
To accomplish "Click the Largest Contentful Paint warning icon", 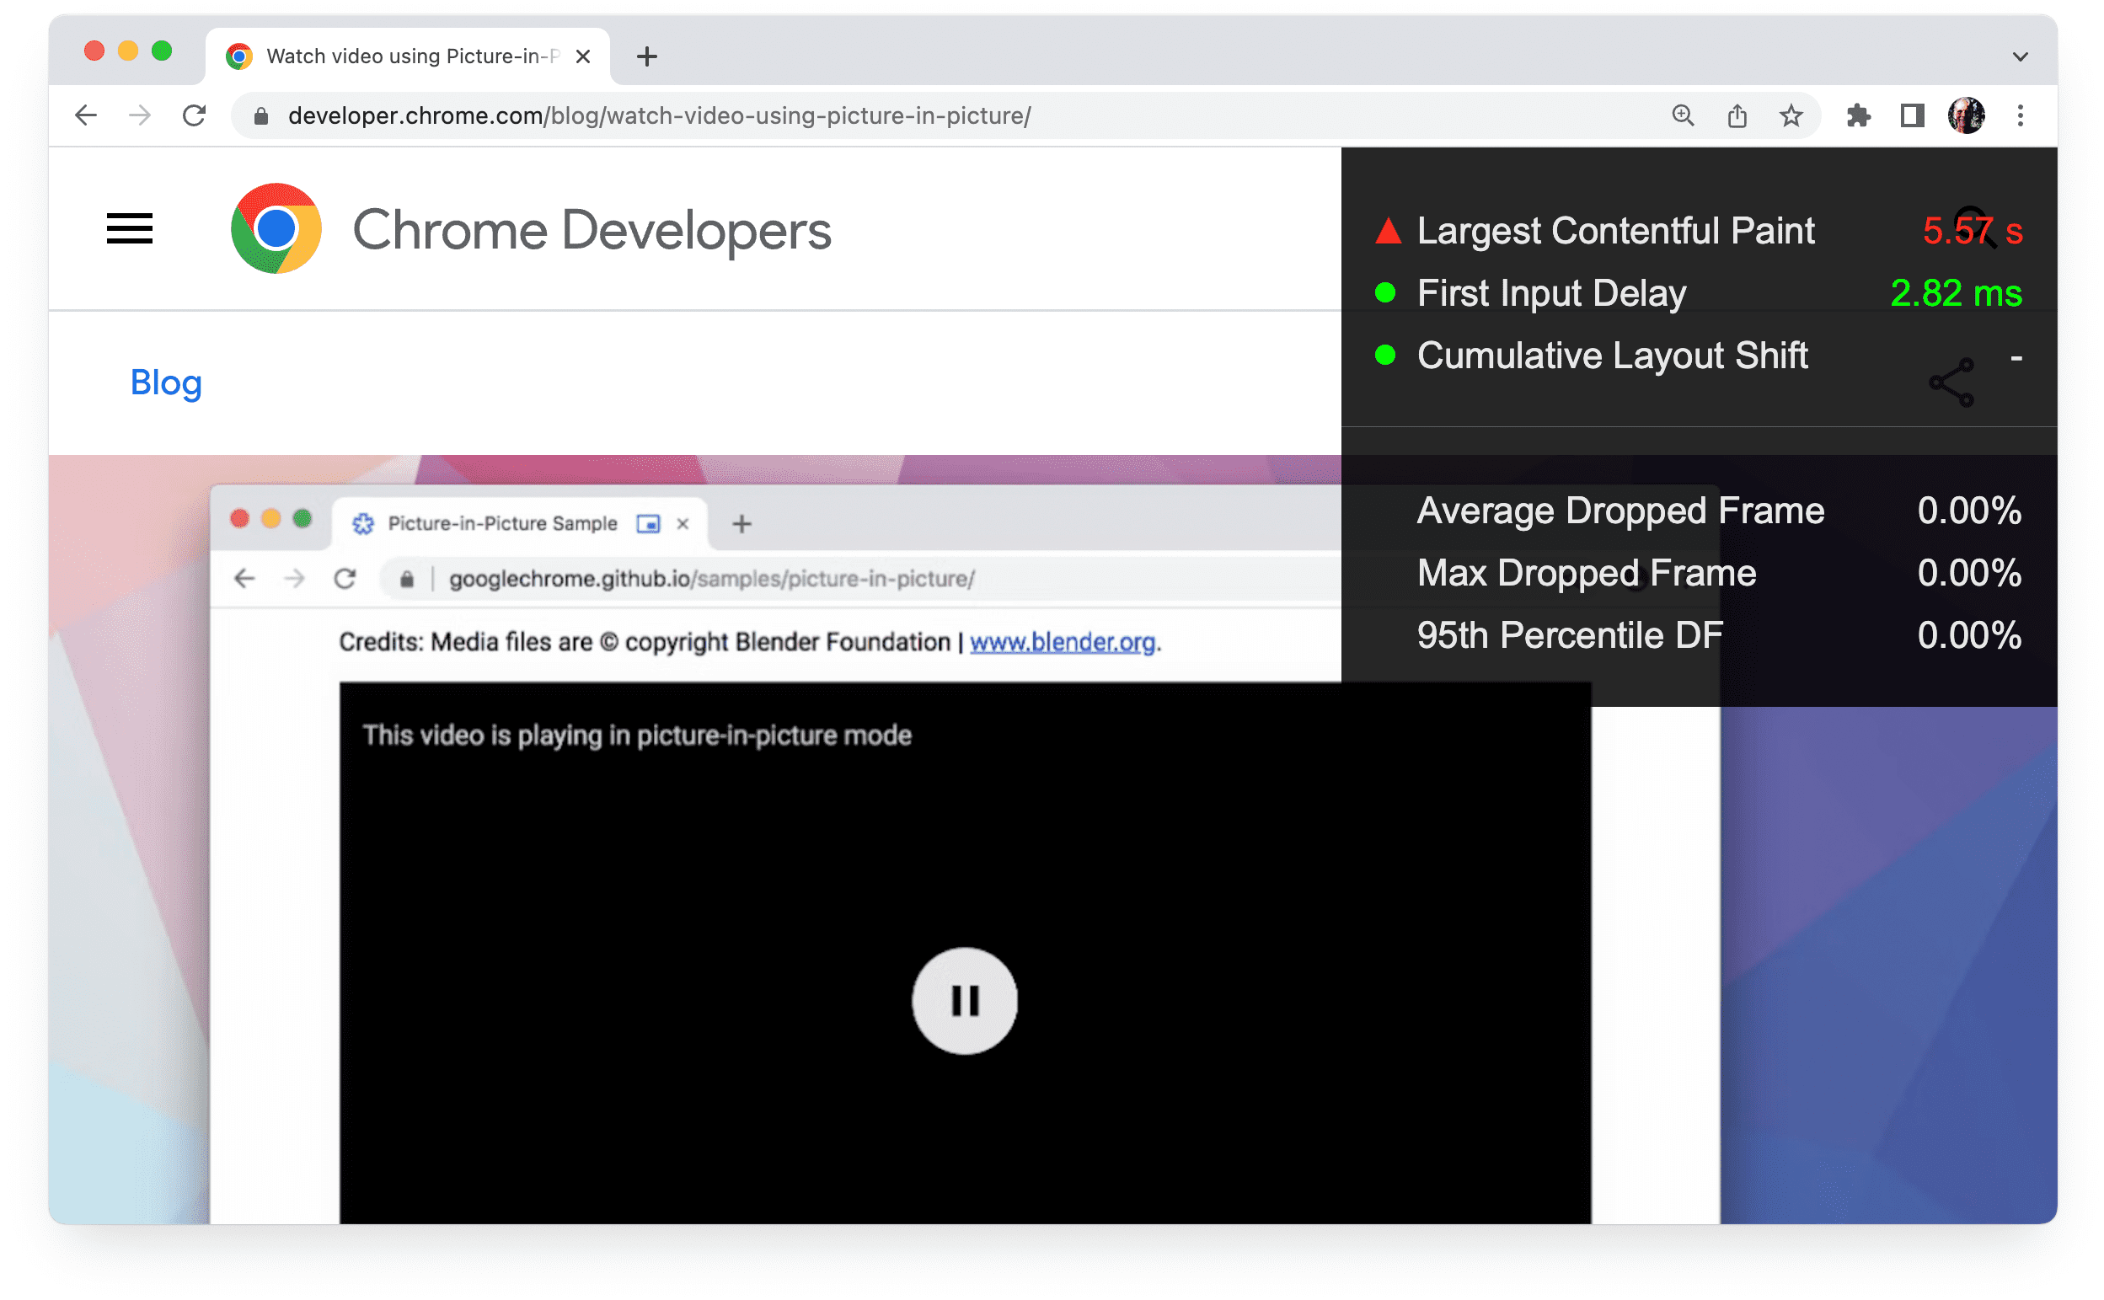I will point(1383,228).
